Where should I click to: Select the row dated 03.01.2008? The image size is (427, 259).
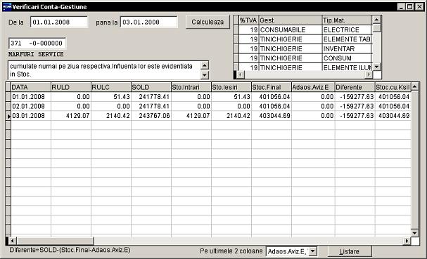point(210,116)
